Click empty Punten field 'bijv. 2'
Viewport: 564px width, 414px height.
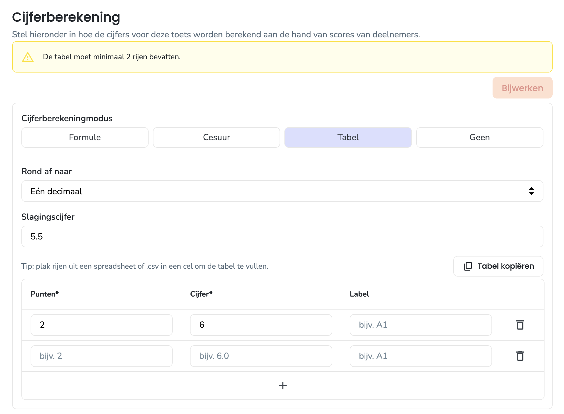click(x=101, y=356)
